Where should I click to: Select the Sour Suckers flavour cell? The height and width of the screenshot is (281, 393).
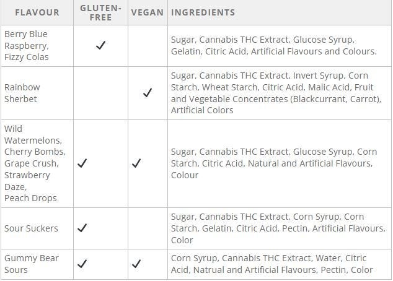pyautogui.click(x=31, y=228)
